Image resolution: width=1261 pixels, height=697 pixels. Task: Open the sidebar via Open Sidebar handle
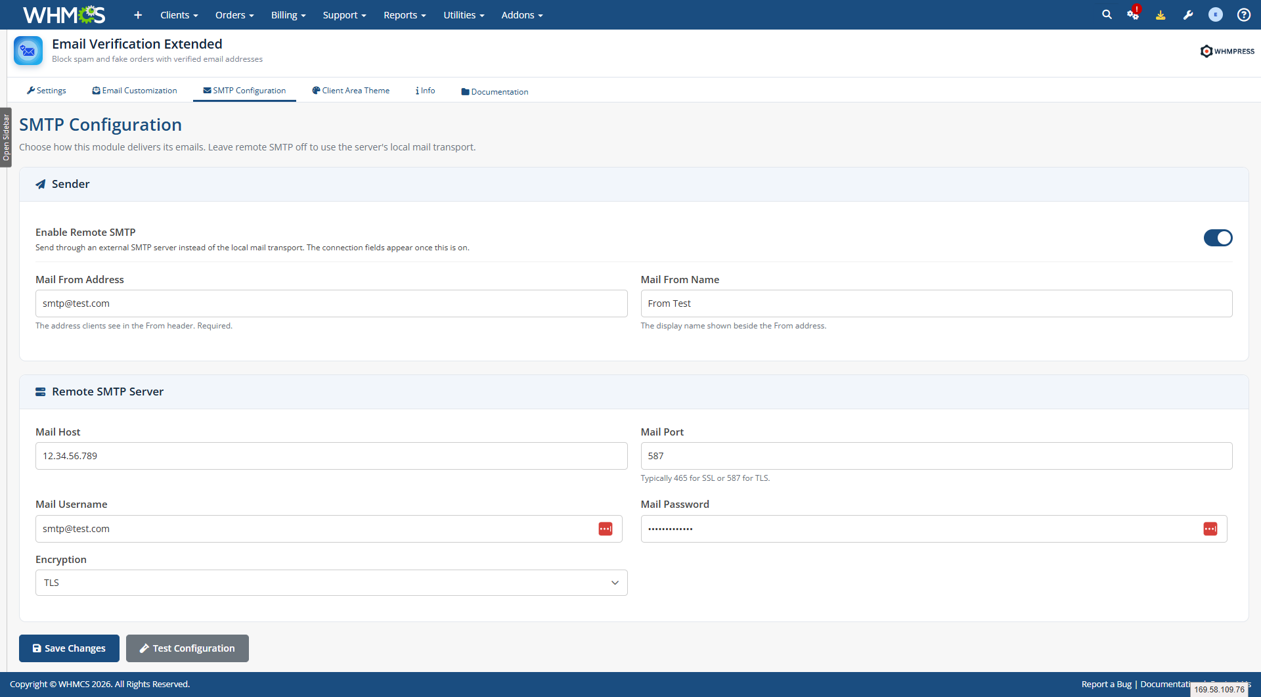6,137
